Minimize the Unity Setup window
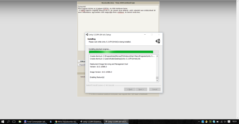 (x=145, y=35)
